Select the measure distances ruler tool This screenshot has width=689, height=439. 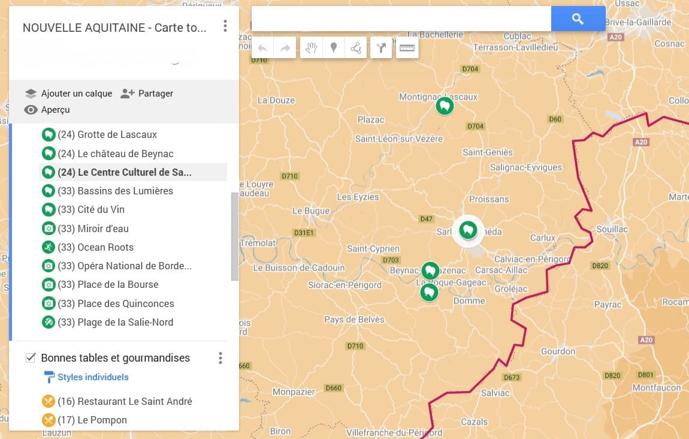point(407,47)
